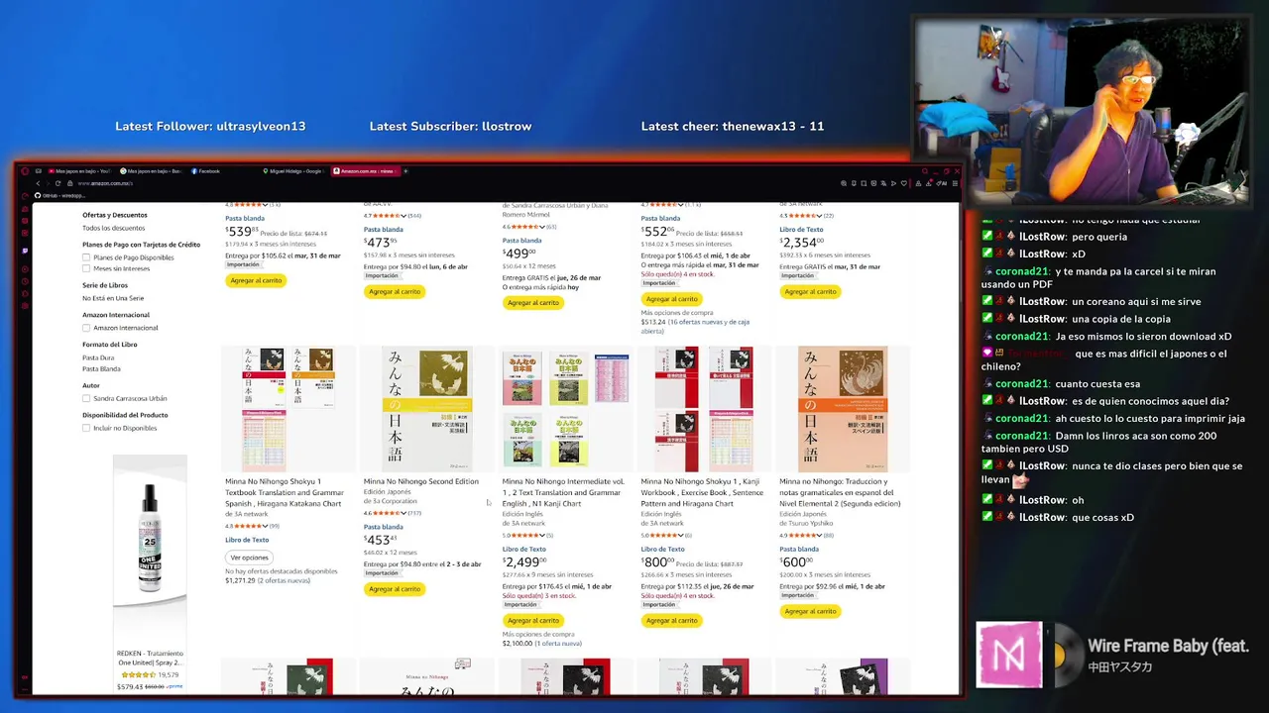Add the $453 Second Edition book to cart
The height and width of the screenshot is (713, 1269).
395,588
